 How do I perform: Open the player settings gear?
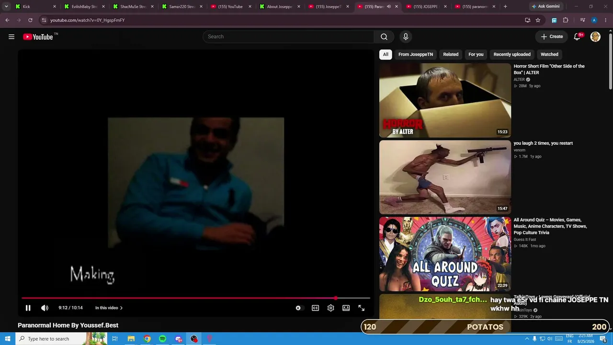click(330, 308)
